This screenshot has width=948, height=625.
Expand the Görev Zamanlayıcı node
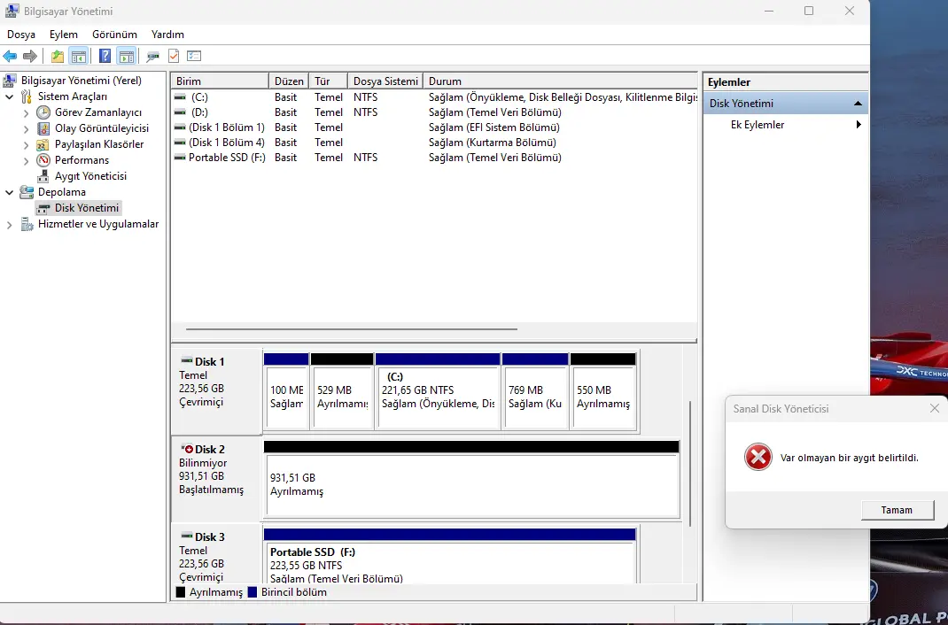26,113
